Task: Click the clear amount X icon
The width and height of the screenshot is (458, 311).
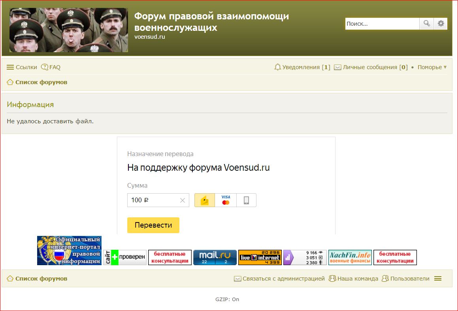Action: pyautogui.click(x=182, y=200)
